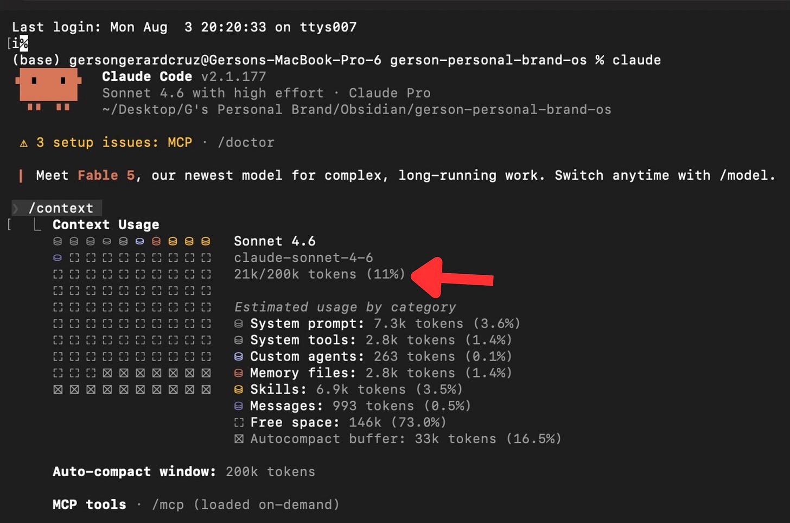Click the terminal cursor block after login line
The image size is (790, 523).
coord(23,43)
